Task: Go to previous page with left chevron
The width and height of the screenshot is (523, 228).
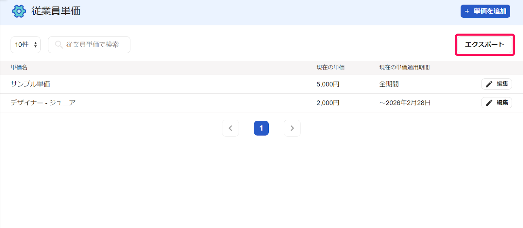Action: [230, 128]
